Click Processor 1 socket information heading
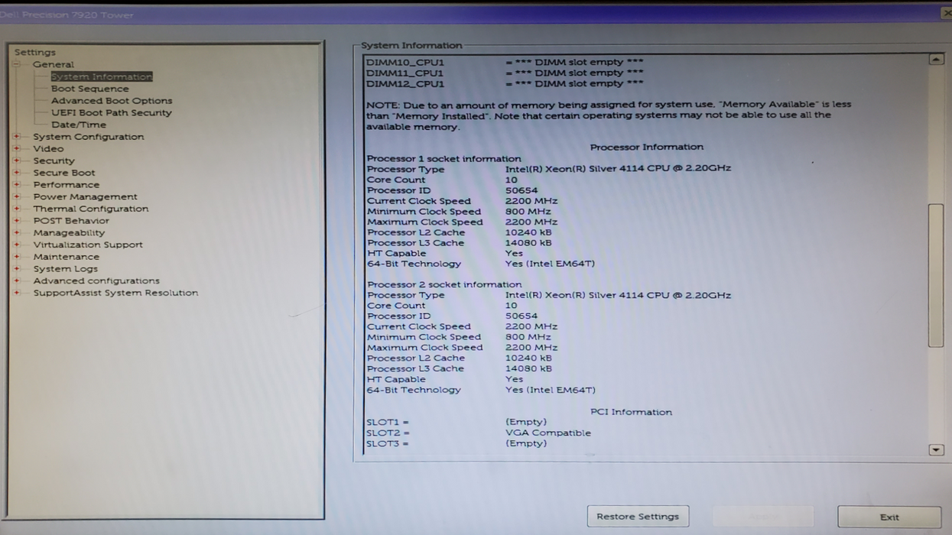Viewport: 952px width, 535px height. pos(444,158)
